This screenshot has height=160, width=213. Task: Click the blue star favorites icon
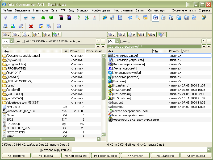click(130, 18)
